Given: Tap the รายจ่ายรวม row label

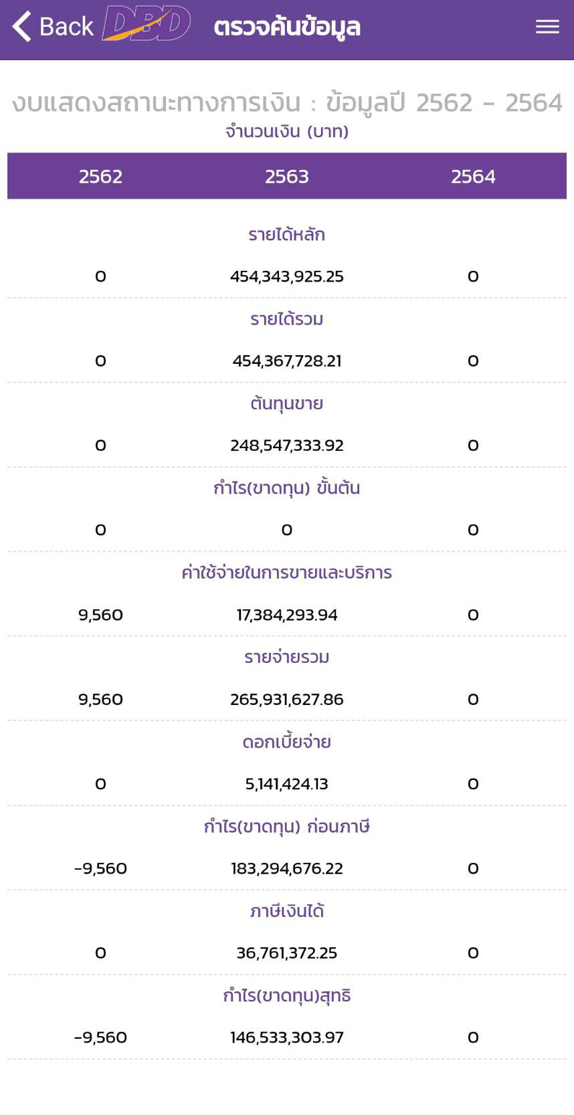Looking at the screenshot, I should coord(286,657).
